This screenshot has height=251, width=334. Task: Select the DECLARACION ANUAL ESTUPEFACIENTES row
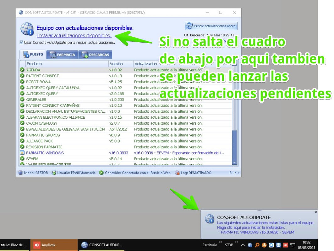click(x=126, y=111)
